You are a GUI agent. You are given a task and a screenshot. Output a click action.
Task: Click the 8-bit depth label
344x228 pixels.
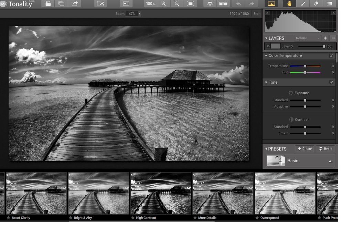[x=257, y=14]
